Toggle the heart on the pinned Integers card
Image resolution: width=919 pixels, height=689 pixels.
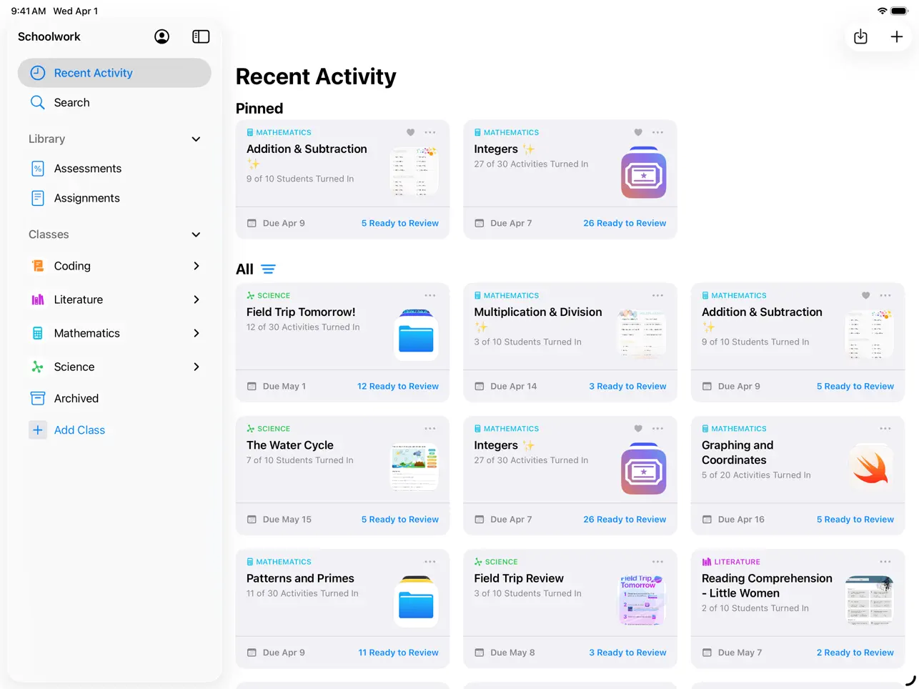click(x=637, y=132)
